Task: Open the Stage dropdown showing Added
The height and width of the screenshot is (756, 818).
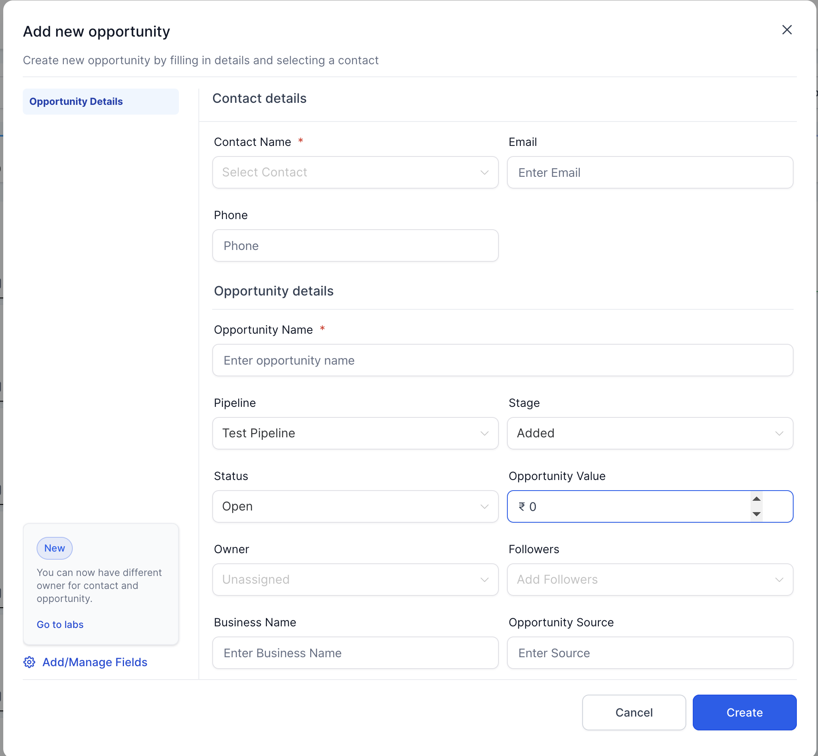Action: (x=649, y=433)
